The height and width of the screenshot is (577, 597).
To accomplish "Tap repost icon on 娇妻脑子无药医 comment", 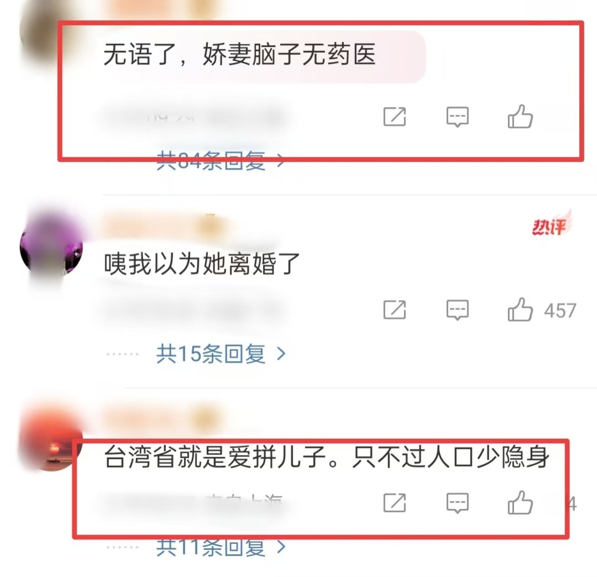I will pyautogui.click(x=395, y=117).
